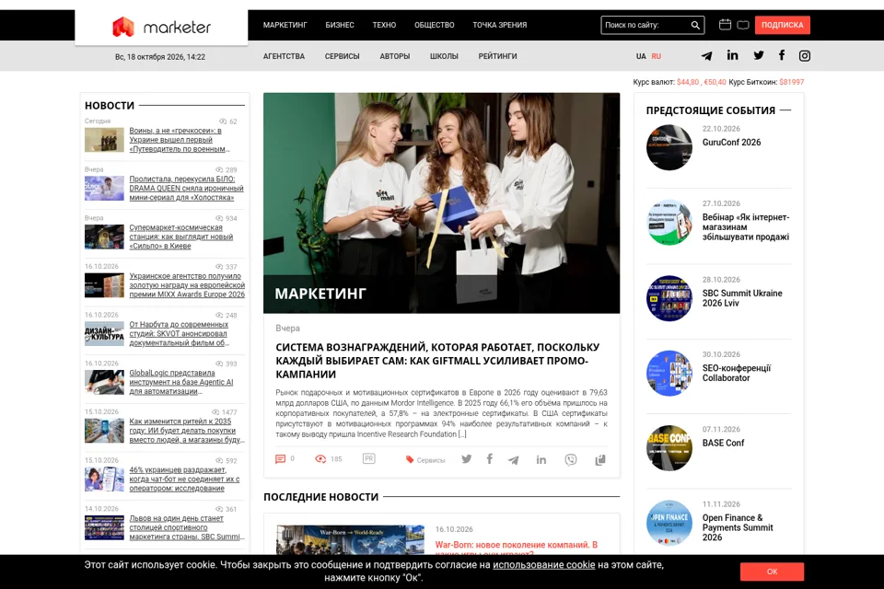The height and width of the screenshot is (589, 884).
Task: Click the date Вс, 18 октября 2026
Action: [160, 57]
